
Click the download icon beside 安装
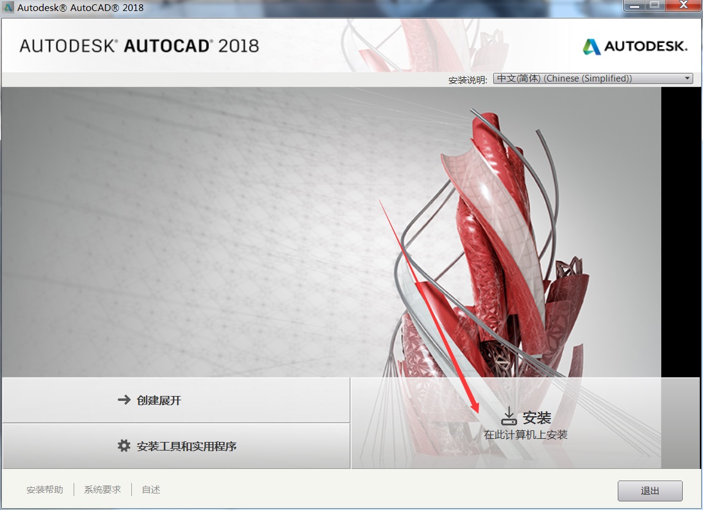(509, 416)
